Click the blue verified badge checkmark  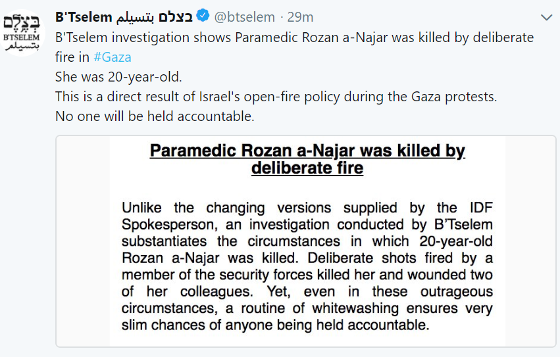[203, 16]
